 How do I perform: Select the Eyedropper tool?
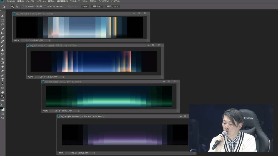[x=3, y=37]
